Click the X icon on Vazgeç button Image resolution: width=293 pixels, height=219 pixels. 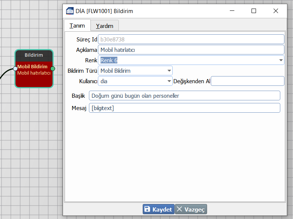[180, 209]
